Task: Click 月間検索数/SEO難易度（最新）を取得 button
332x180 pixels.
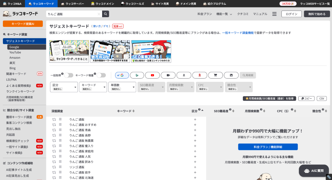Action: tap(269, 98)
